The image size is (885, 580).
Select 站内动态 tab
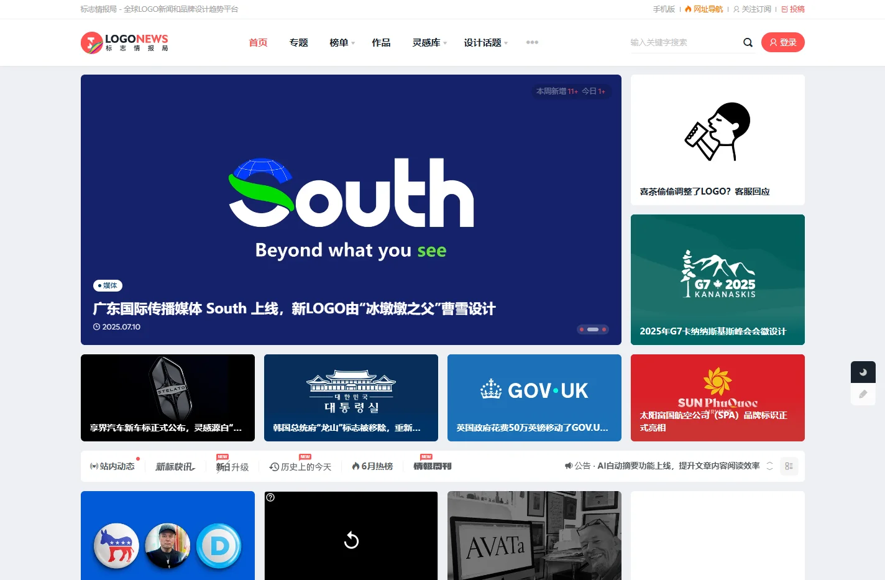point(112,466)
